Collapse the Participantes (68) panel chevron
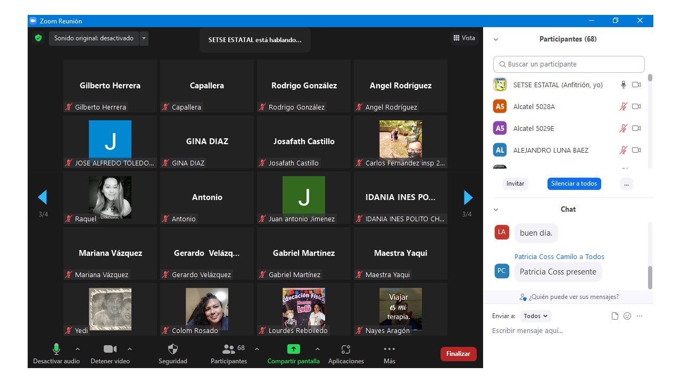The width and height of the screenshot is (681, 383). [496, 39]
